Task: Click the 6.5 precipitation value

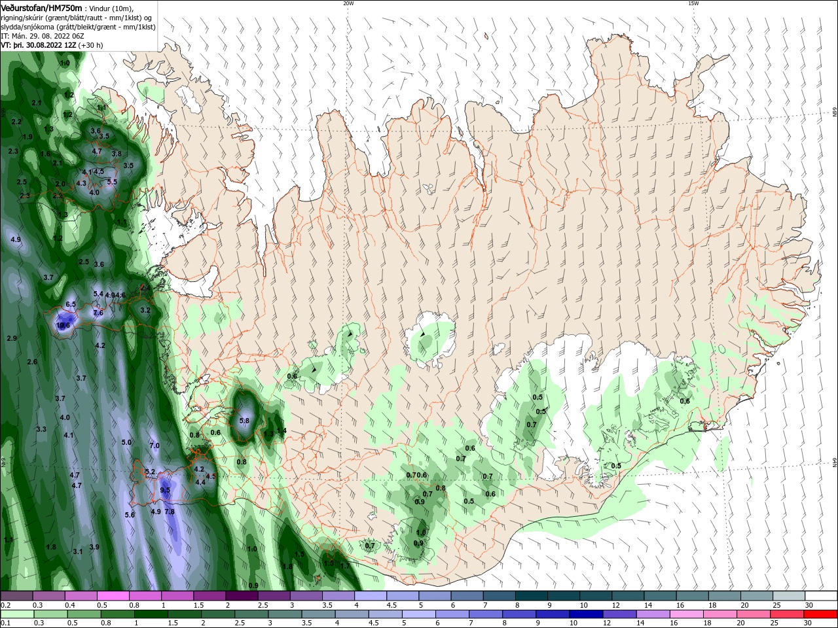Action: (x=71, y=304)
